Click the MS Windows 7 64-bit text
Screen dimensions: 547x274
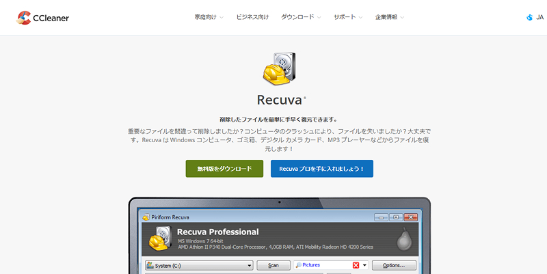[x=200, y=241]
